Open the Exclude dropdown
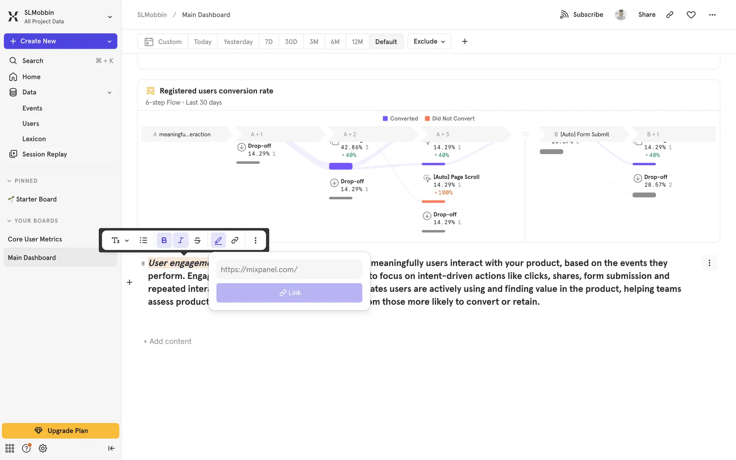736x460 pixels. point(429,41)
